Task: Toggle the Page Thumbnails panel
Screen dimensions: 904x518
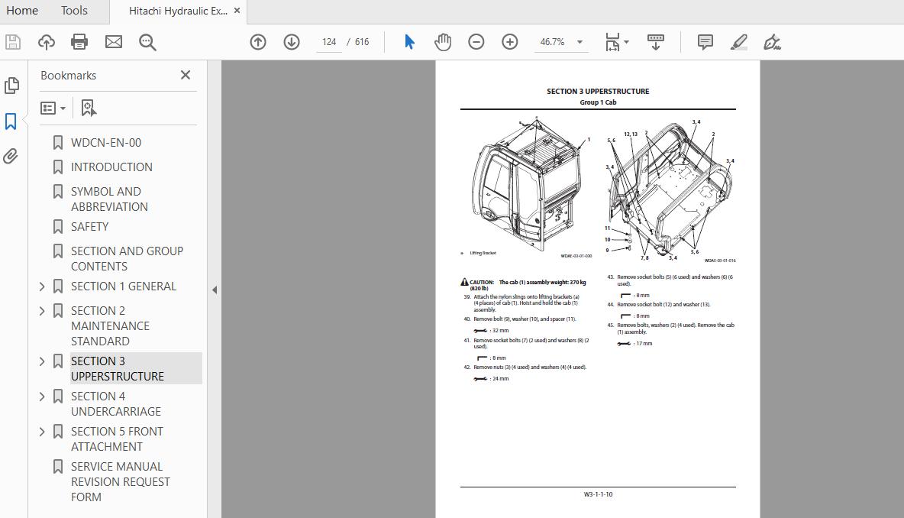Action: [11, 86]
